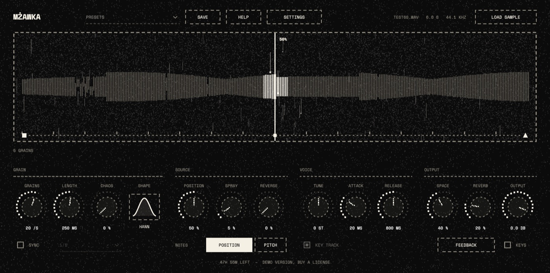Switch notes mode to Pitch
Viewport: 550px width, 273px height.
pos(270,245)
